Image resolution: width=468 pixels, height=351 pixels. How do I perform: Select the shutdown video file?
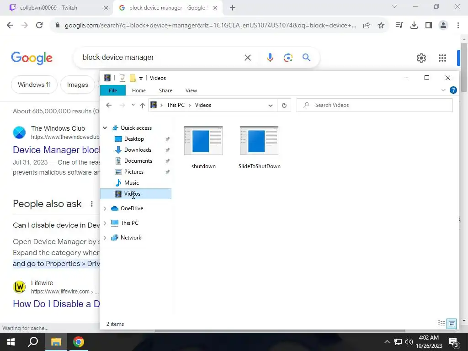coord(203,148)
